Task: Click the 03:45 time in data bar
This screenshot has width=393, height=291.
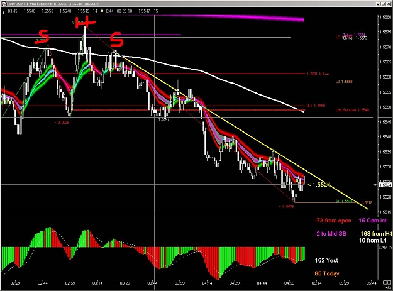Action: point(13,11)
